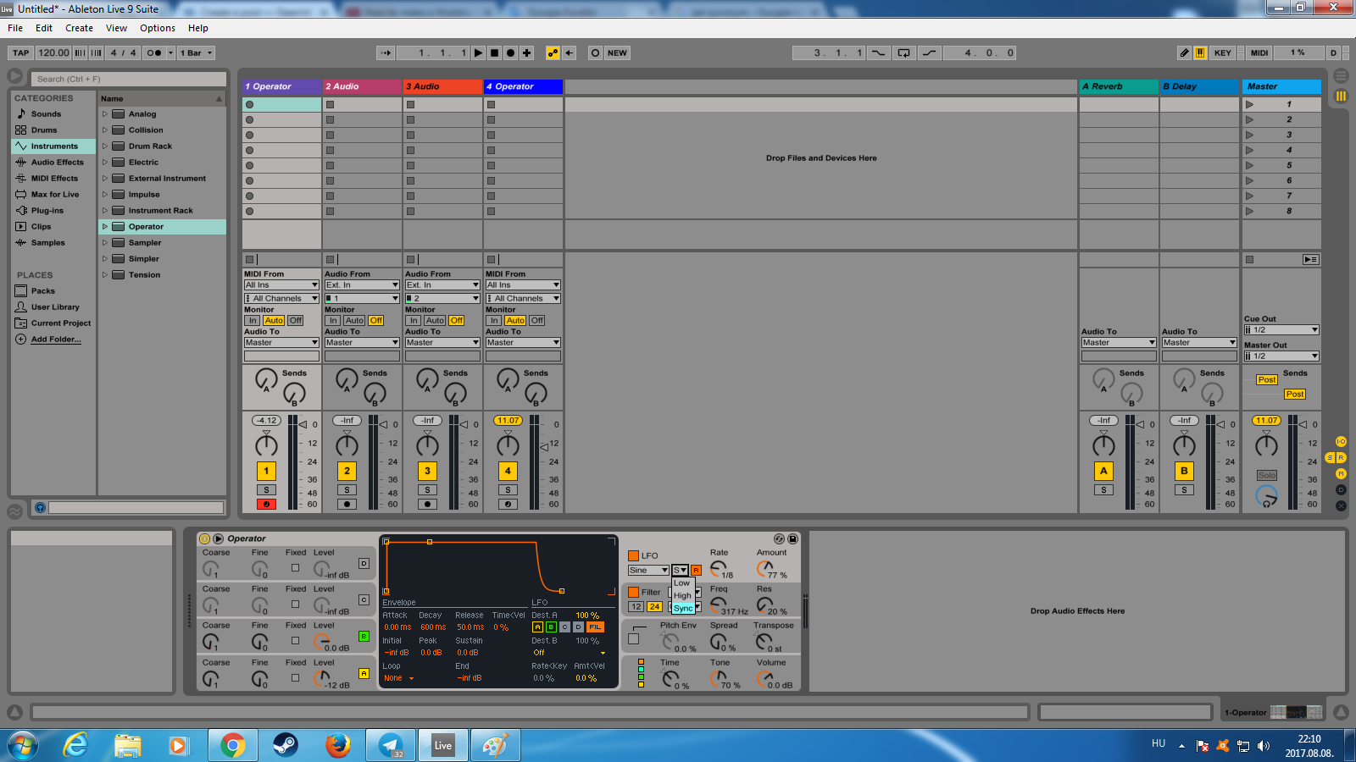Viewport: 1356px width, 762px height.
Task: Select Sync in LFO range list
Action: pyautogui.click(x=683, y=608)
